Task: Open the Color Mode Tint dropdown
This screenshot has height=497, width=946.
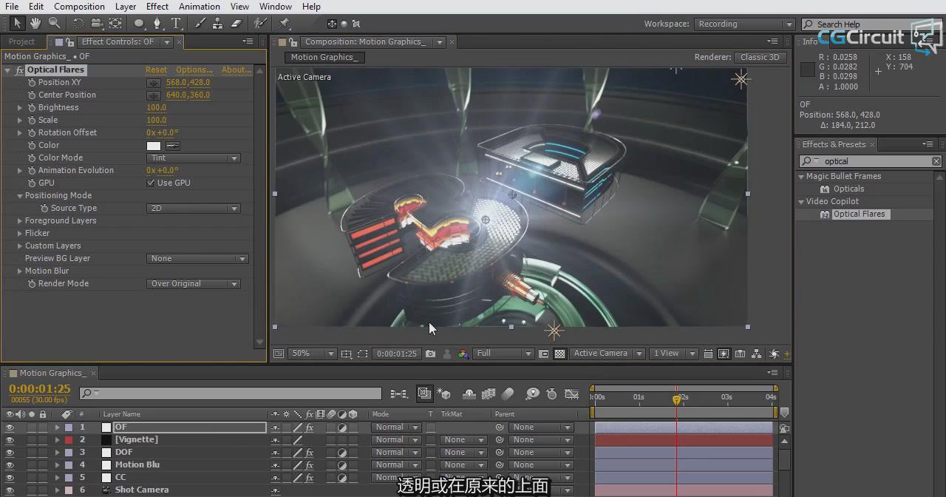Action: pyautogui.click(x=194, y=158)
